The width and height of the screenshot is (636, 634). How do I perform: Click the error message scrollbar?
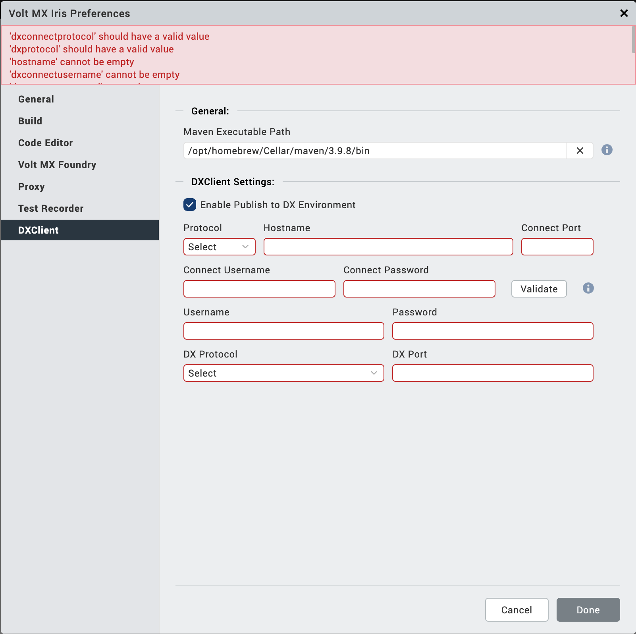pyautogui.click(x=633, y=40)
